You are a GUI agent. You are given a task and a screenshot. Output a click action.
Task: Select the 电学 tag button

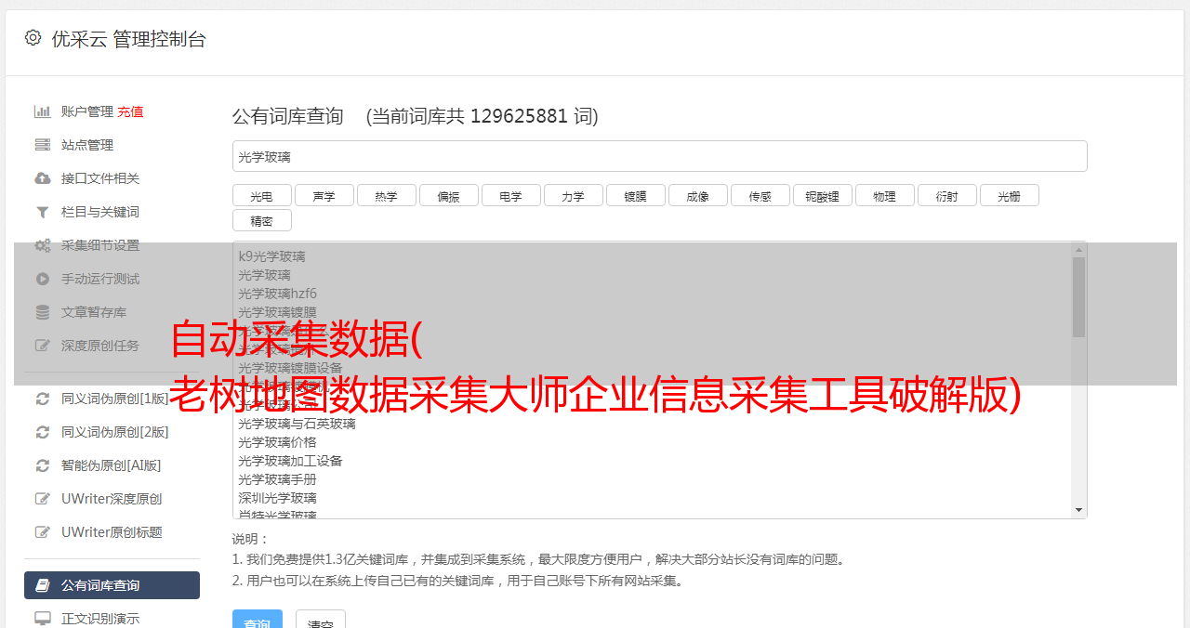click(510, 196)
